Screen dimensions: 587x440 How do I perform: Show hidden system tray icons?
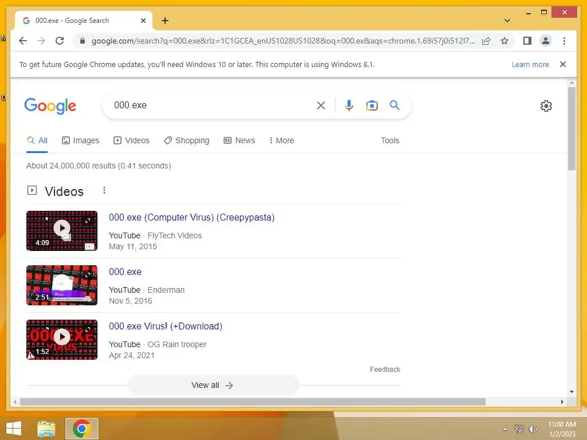(x=505, y=429)
